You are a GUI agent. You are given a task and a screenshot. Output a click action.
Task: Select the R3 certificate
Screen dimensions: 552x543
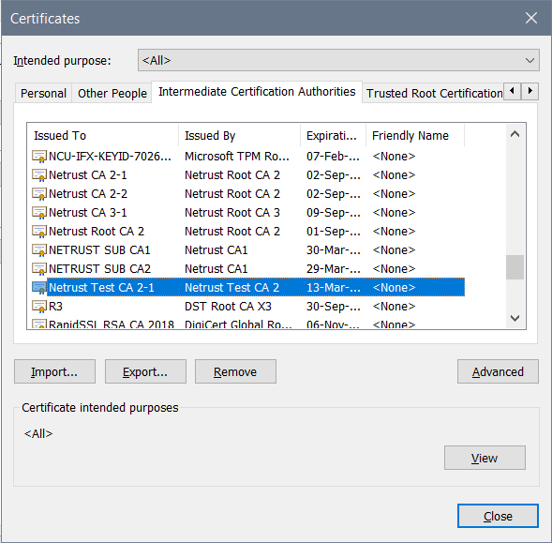click(55, 307)
